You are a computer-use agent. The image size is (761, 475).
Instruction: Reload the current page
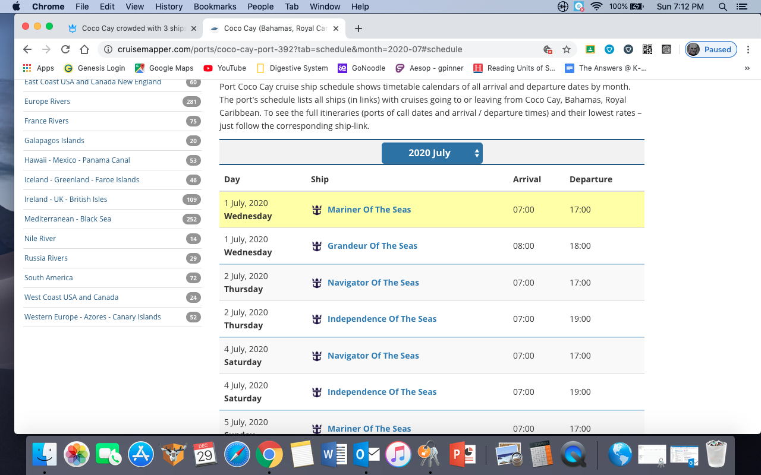click(65, 49)
